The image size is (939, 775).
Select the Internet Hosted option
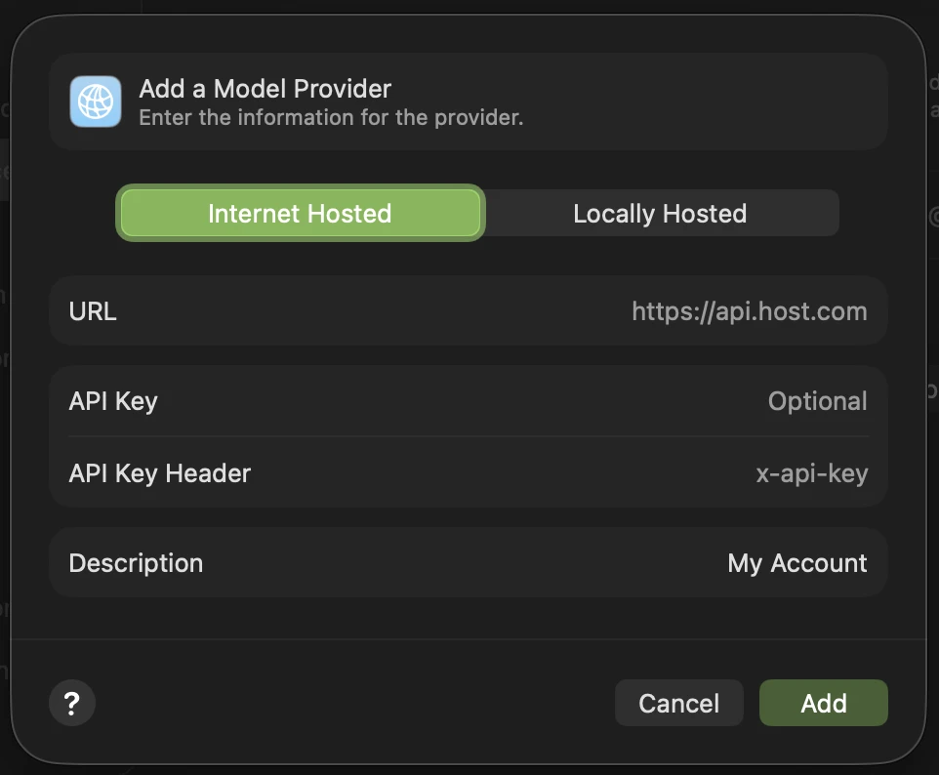point(300,214)
